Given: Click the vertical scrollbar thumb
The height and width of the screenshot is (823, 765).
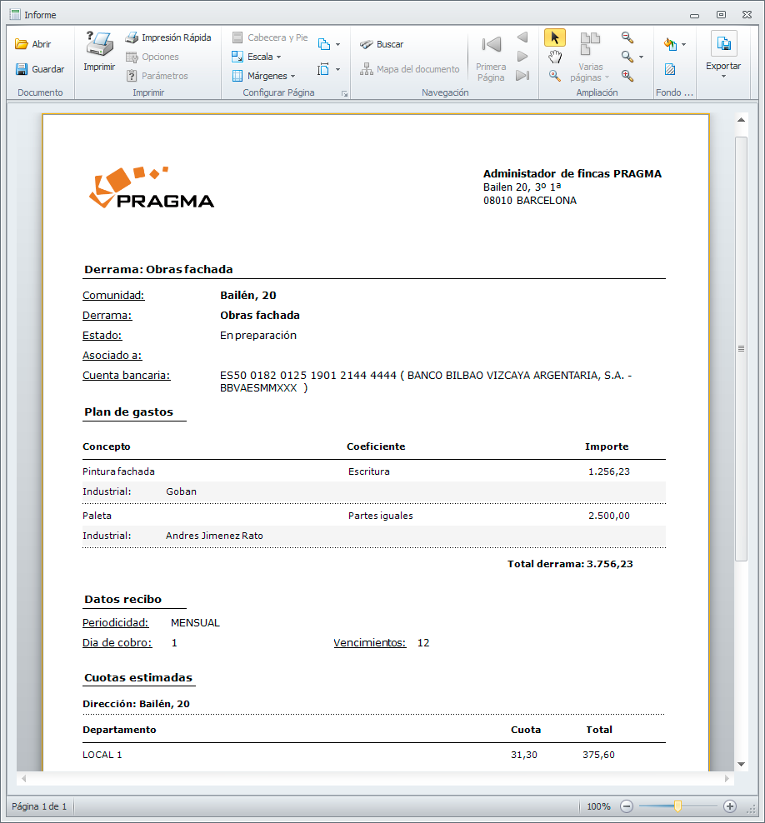Looking at the screenshot, I should click(741, 349).
